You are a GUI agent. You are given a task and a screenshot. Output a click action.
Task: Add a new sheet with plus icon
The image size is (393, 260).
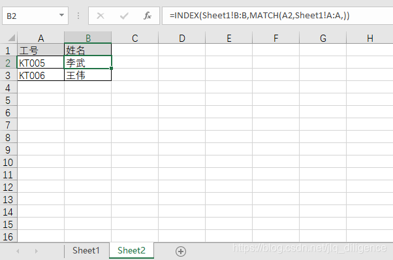(x=181, y=252)
